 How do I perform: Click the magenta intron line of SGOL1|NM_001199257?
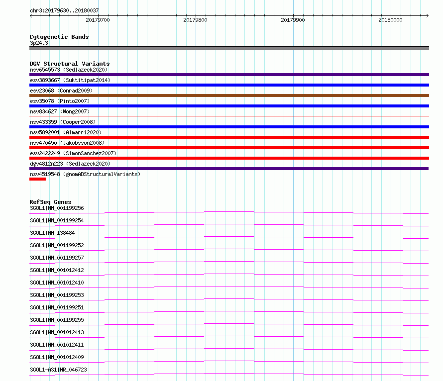(229, 262)
